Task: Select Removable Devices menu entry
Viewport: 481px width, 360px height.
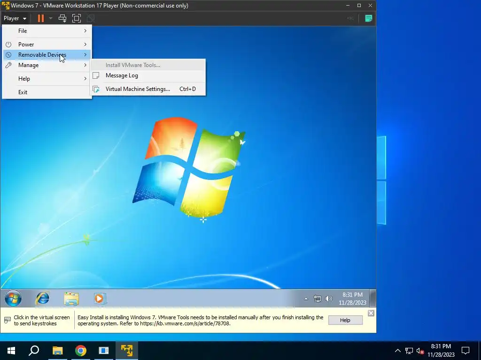Action: coord(47,55)
